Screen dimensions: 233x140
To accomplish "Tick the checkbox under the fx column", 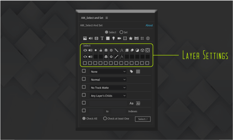I will pos(121,63).
